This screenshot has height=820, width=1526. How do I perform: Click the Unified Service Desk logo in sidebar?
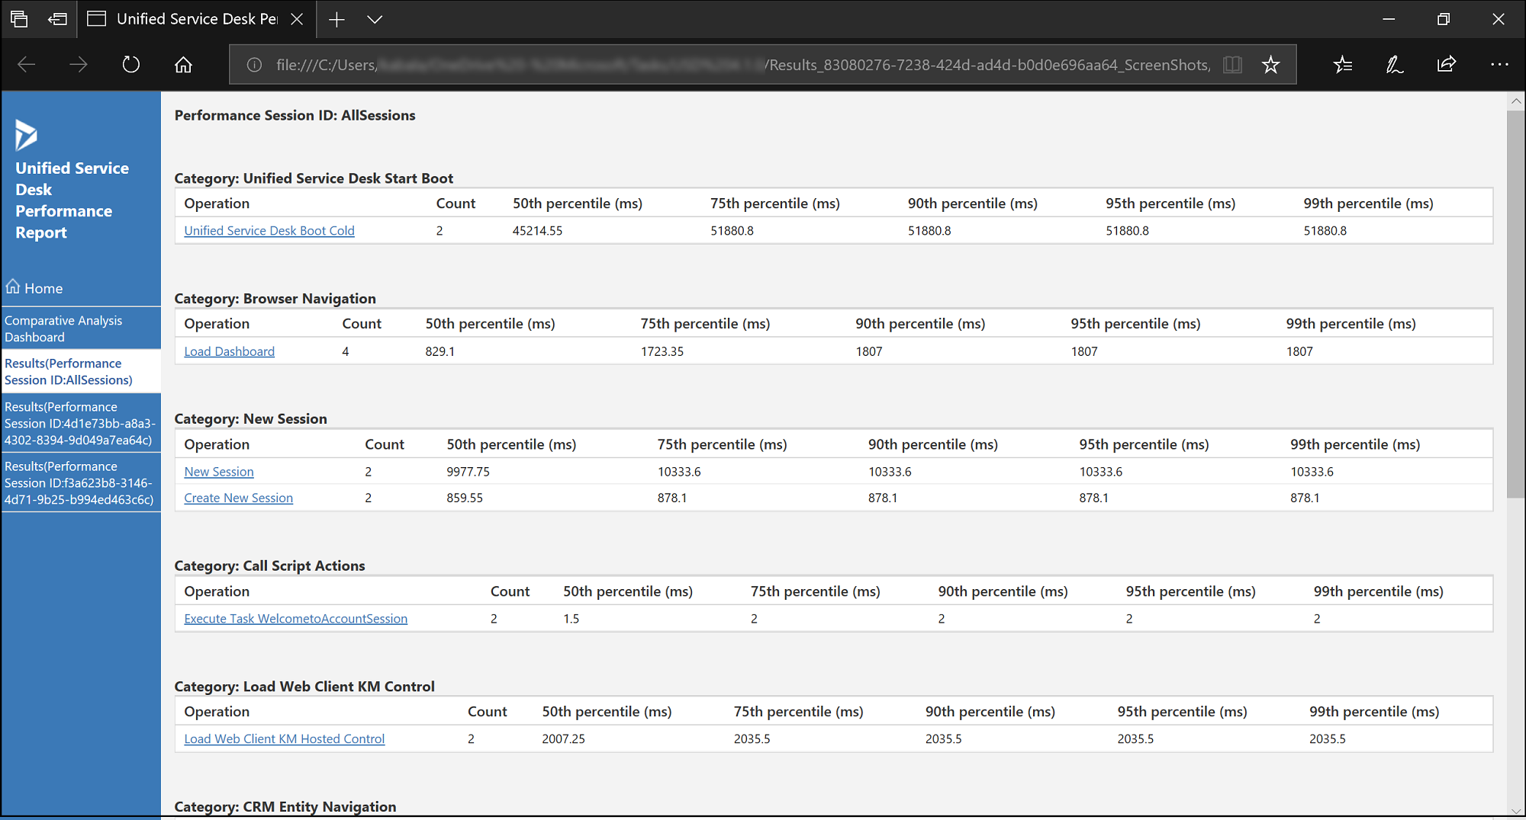click(26, 135)
